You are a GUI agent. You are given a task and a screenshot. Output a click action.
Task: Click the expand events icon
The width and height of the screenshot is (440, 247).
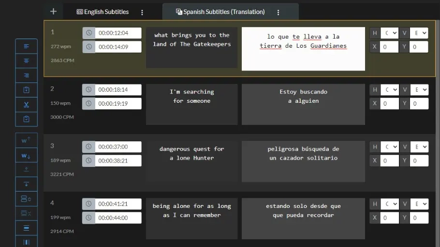(27, 199)
